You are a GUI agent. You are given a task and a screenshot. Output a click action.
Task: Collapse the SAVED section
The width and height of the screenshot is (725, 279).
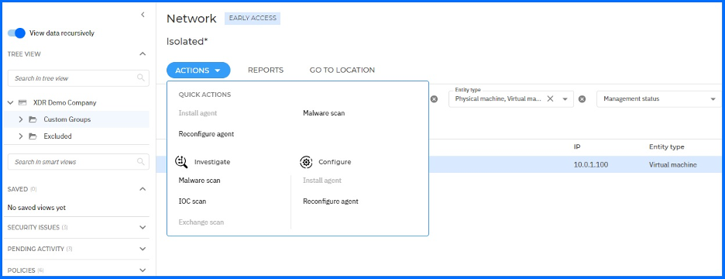[x=143, y=189]
